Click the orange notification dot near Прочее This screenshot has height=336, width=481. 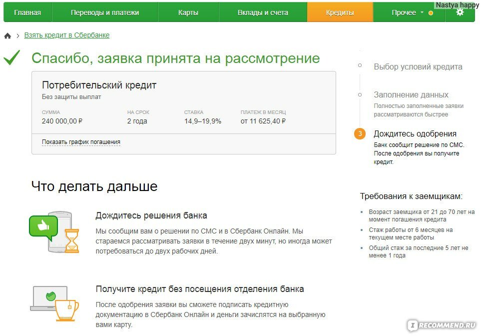[431, 13]
